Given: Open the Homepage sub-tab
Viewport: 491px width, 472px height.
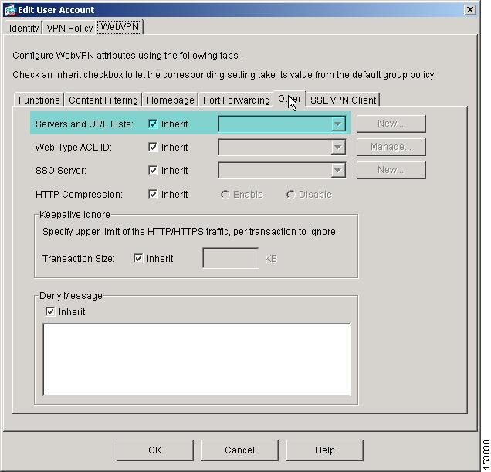Looking at the screenshot, I should point(170,100).
